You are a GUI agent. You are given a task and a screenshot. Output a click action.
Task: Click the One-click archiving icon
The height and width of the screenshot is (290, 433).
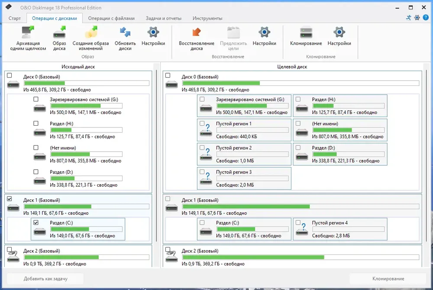coord(28,33)
